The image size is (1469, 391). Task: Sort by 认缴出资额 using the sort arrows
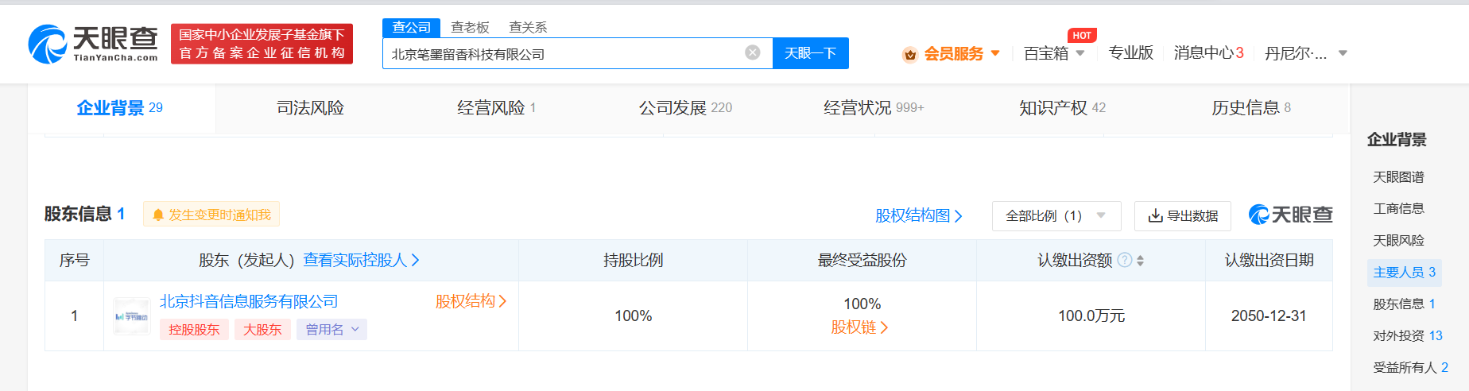pos(1140,260)
